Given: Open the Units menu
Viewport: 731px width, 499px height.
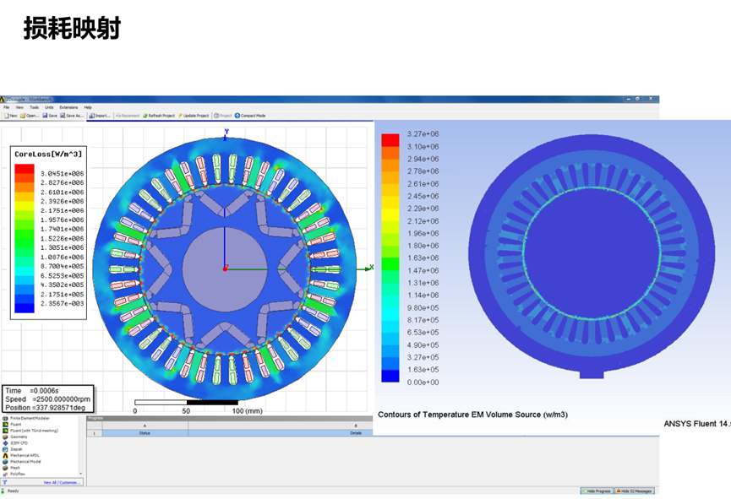Looking at the screenshot, I should [49, 107].
